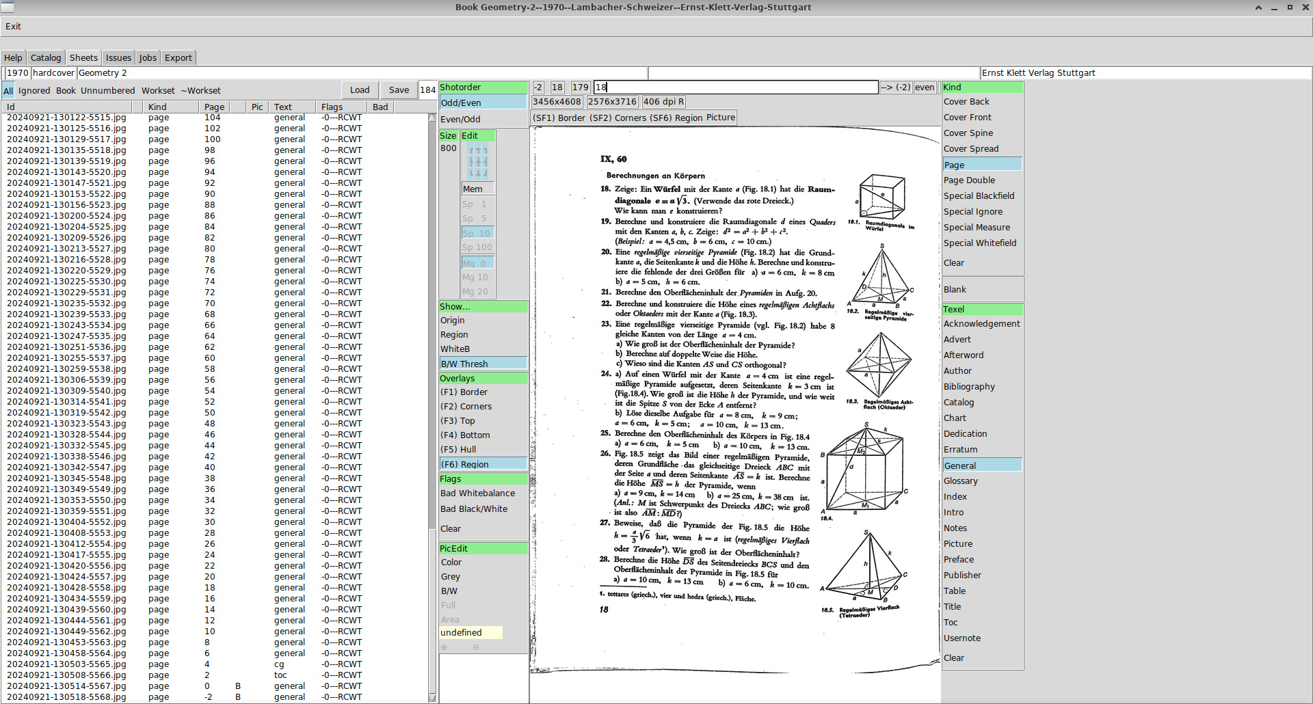Switch to the Sheets tab
Image resolution: width=1313 pixels, height=704 pixels.
83,58
